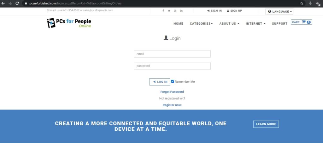Click the PCs for People Online logo
The width and height of the screenshot is (323, 149).
tap(69, 23)
